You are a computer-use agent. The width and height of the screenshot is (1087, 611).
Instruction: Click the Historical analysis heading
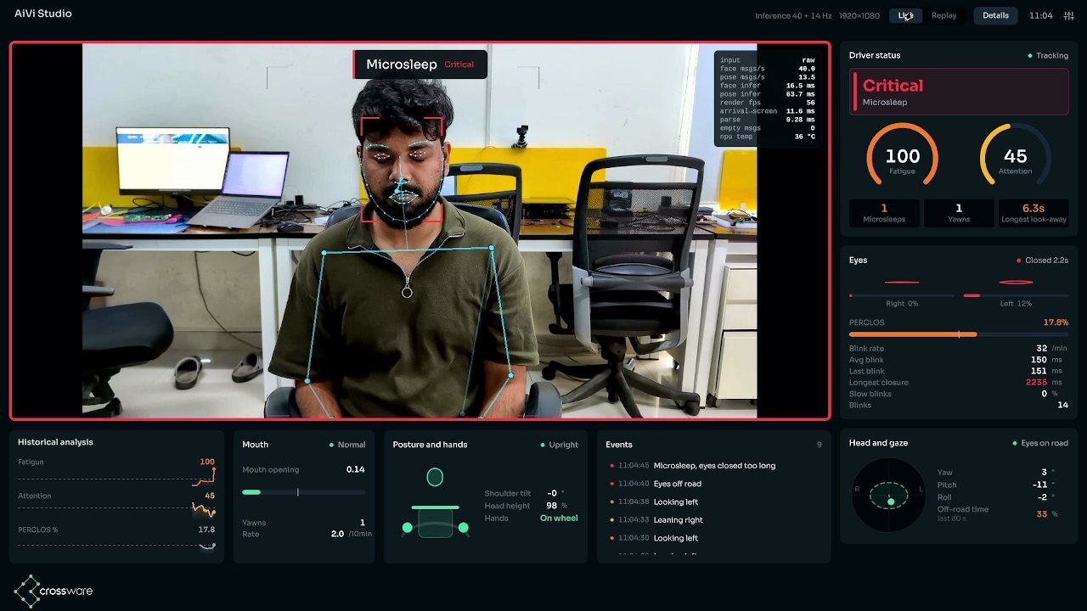(x=56, y=442)
